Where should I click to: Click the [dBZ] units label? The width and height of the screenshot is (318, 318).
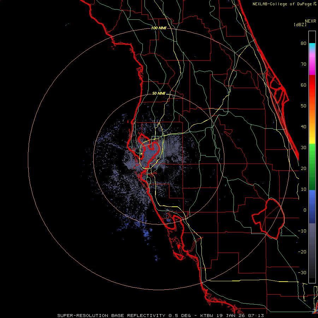click(300, 24)
